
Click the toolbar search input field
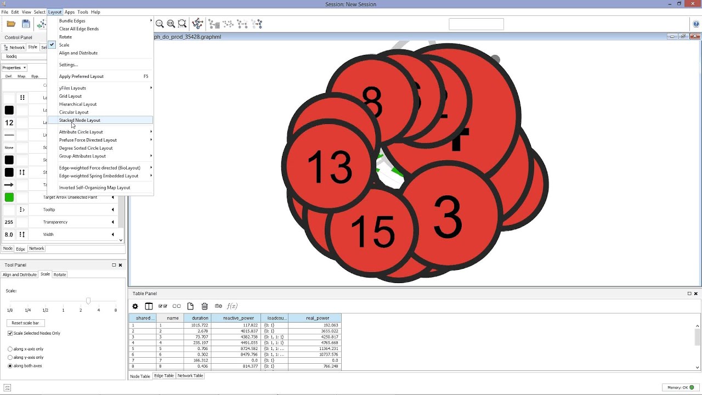(x=476, y=24)
